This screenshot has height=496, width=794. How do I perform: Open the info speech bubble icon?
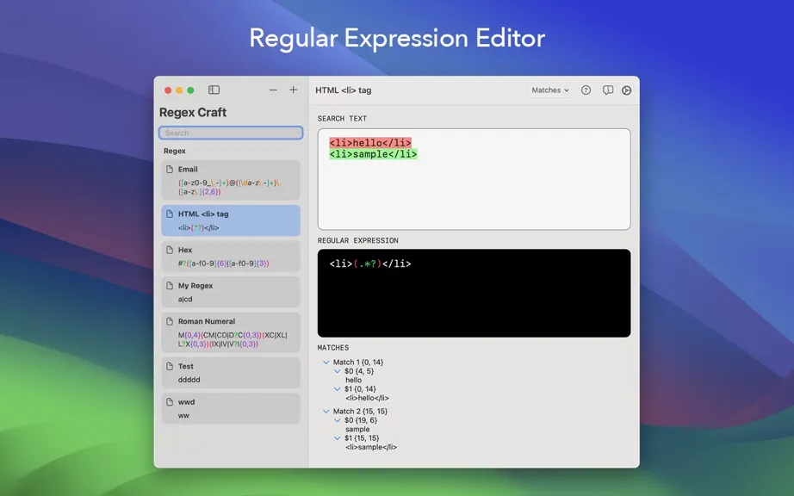(608, 90)
